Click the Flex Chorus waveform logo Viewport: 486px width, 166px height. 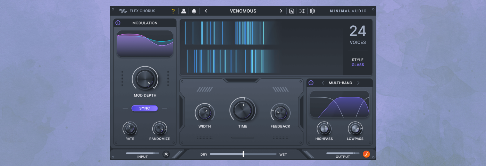(x=123, y=11)
